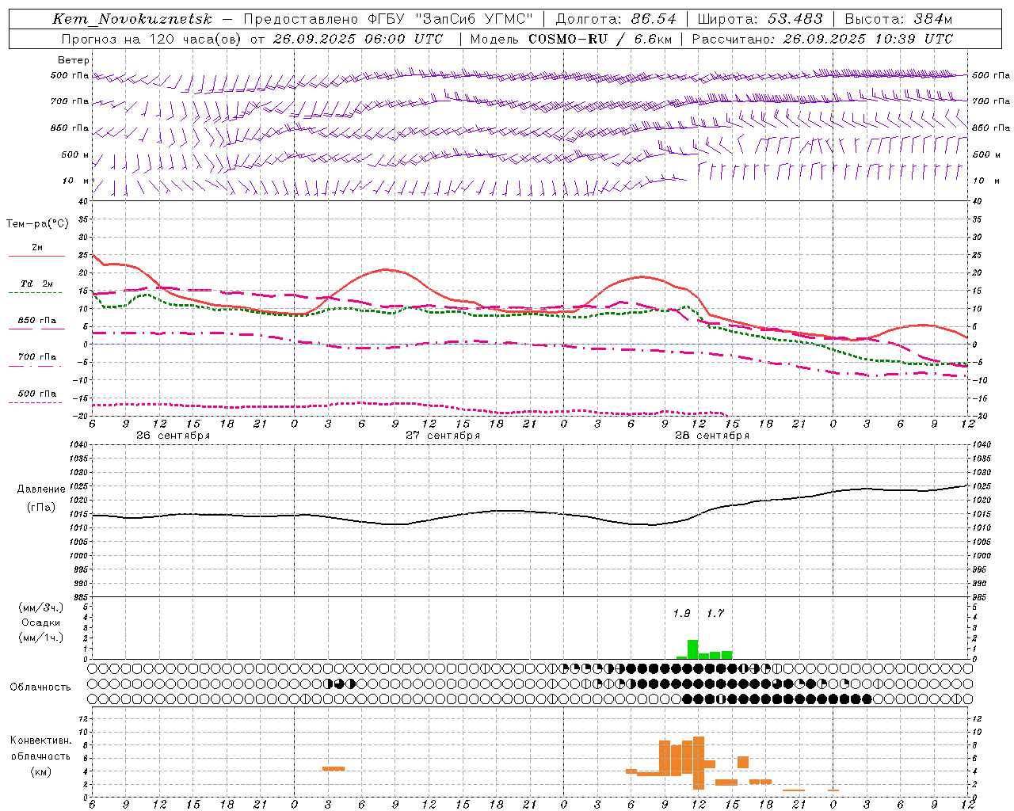The width and height of the screenshot is (1014, 811).
Task: Click the Td 2м dew point legend entry
Action: click(36, 285)
